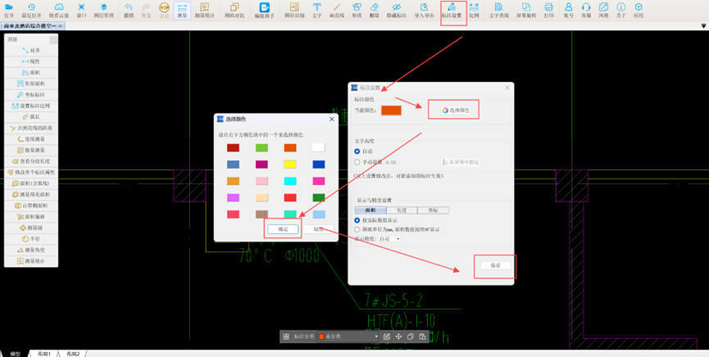Select 测量角度 in the side panel
Viewport: 709px width, 357px height.
(30, 250)
